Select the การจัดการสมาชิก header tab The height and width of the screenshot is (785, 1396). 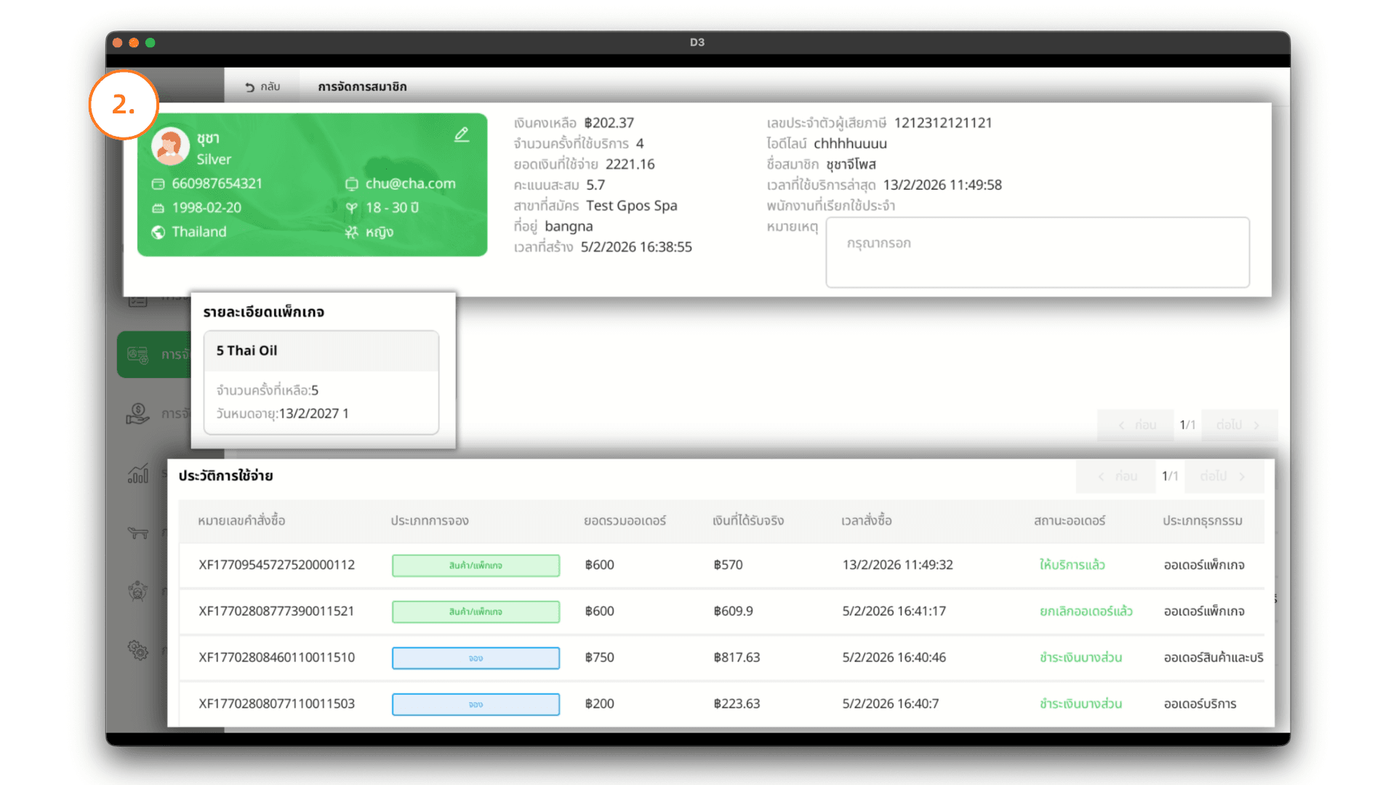tap(362, 86)
